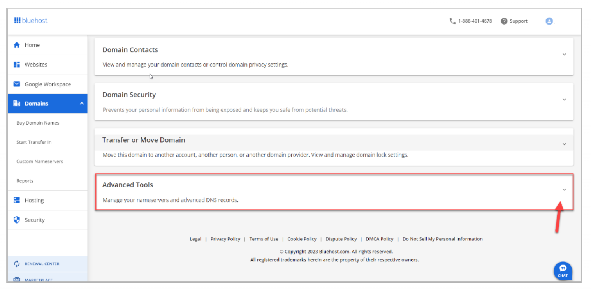591x289 pixels.
Task: Click the Security shield icon
Action: tap(17, 220)
